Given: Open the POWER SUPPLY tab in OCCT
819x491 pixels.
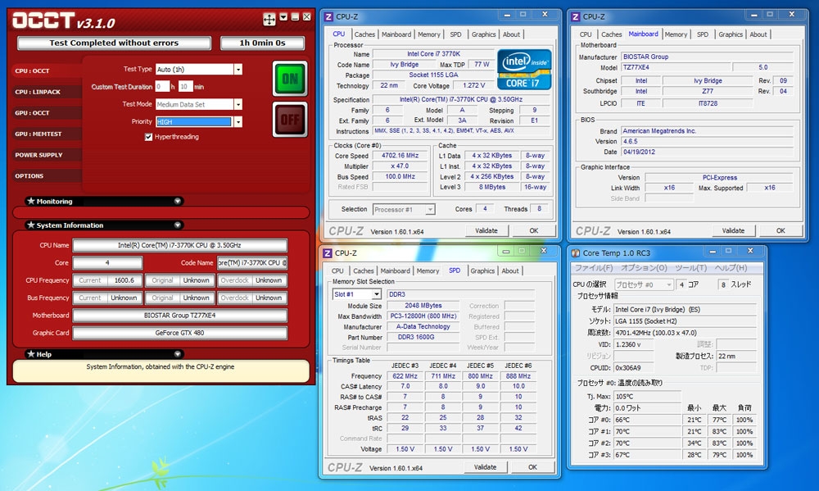Looking at the screenshot, I should (x=38, y=155).
